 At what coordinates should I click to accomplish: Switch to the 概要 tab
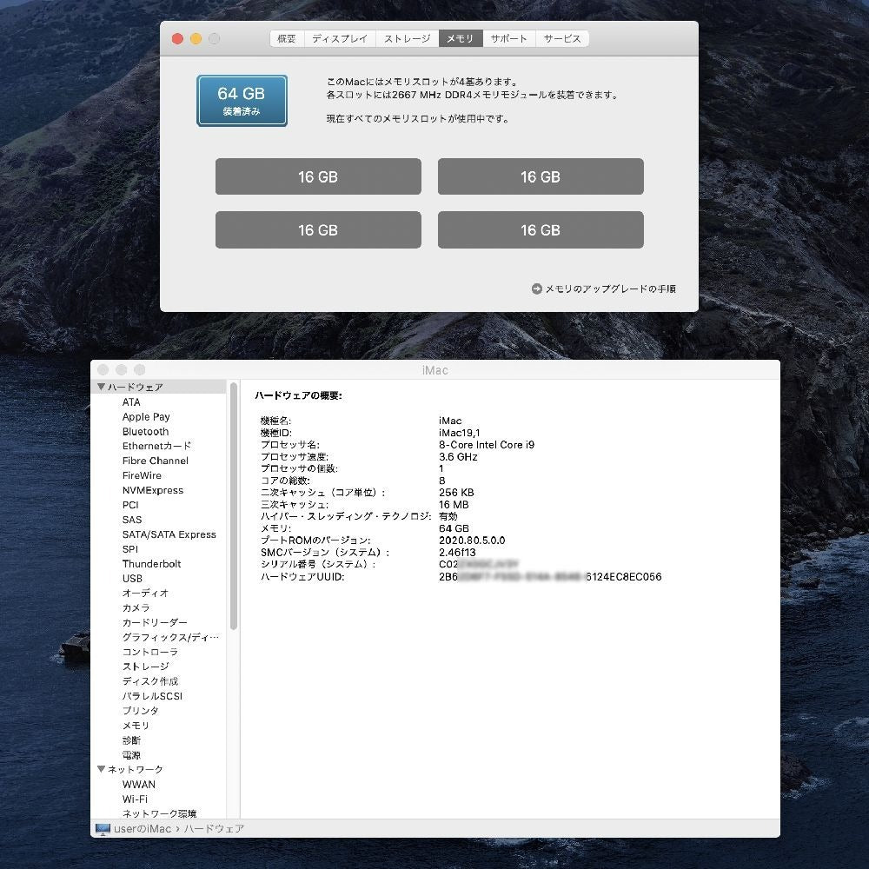(x=287, y=38)
